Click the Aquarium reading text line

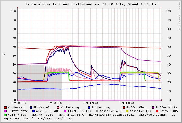click(x=38, y=118)
